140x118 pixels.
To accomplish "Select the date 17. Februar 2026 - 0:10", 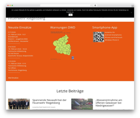I will (17, 64).
